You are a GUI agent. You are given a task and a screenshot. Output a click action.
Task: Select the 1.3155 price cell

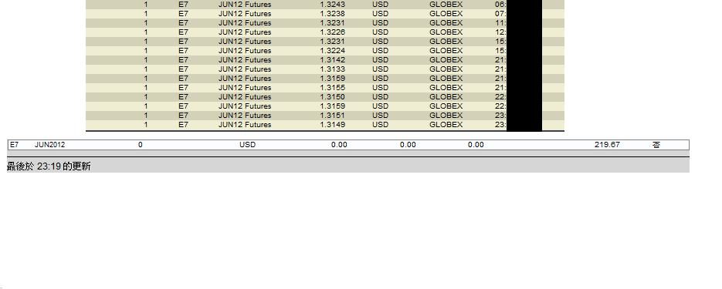333,87
